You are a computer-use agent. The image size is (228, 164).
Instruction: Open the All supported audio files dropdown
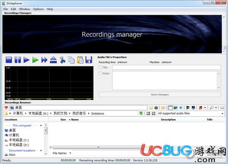click(x=191, y=114)
